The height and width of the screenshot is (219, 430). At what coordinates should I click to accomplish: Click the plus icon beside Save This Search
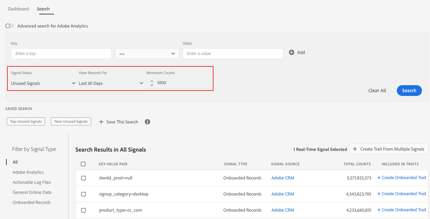click(x=101, y=122)
